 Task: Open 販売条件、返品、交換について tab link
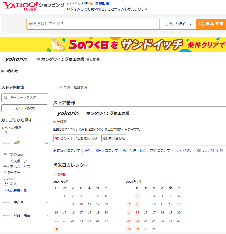coord(146,150)
